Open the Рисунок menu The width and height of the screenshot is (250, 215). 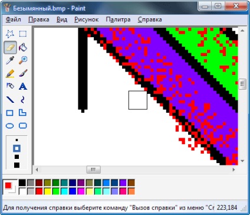(87, 19)
